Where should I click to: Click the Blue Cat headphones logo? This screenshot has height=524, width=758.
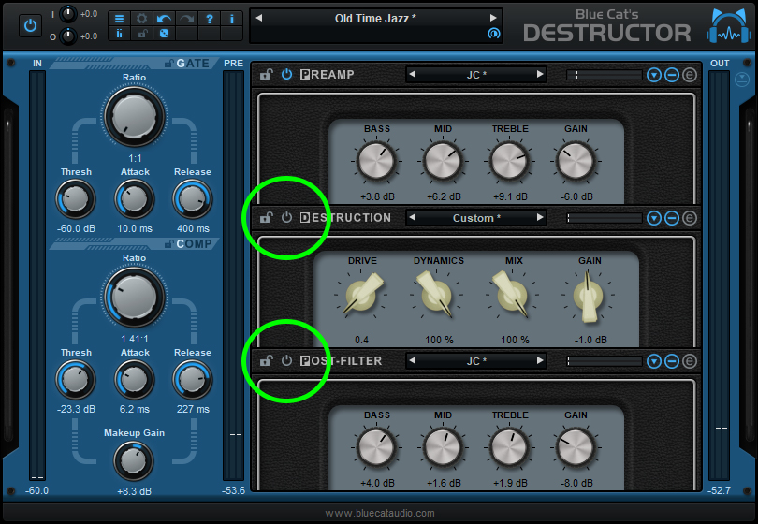(729, 26)
